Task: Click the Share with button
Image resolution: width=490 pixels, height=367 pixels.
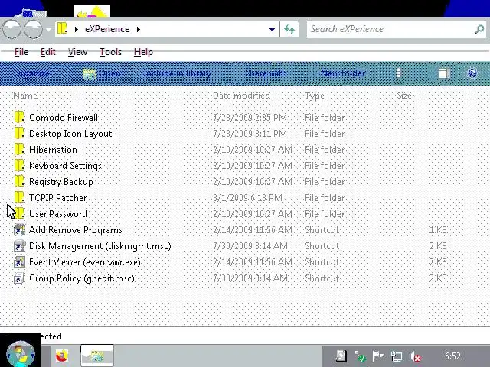Action: [x=266, y=73]
